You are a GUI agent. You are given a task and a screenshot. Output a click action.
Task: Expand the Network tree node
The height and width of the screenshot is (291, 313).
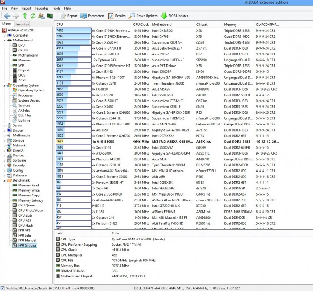point(5,145)
